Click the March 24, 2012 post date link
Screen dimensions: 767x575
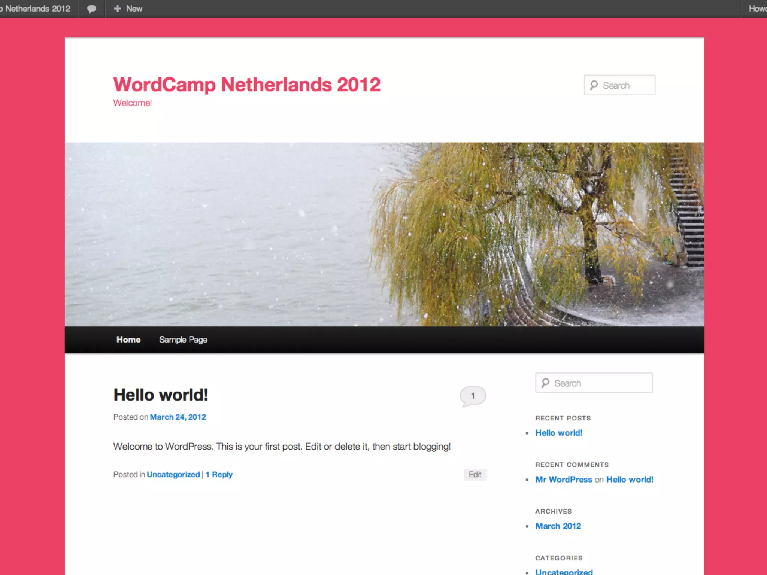(178, 417)
